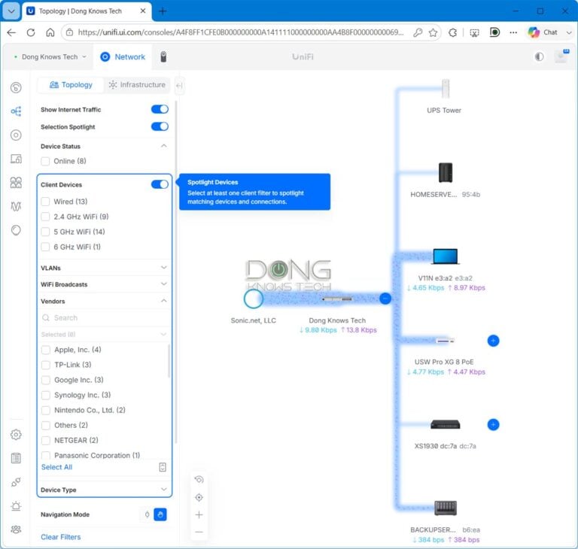Image resolution: width=578 pixels, height=549 pixels.
Task: Open the insights wave icon in sidebar
Action: point(16,206)
